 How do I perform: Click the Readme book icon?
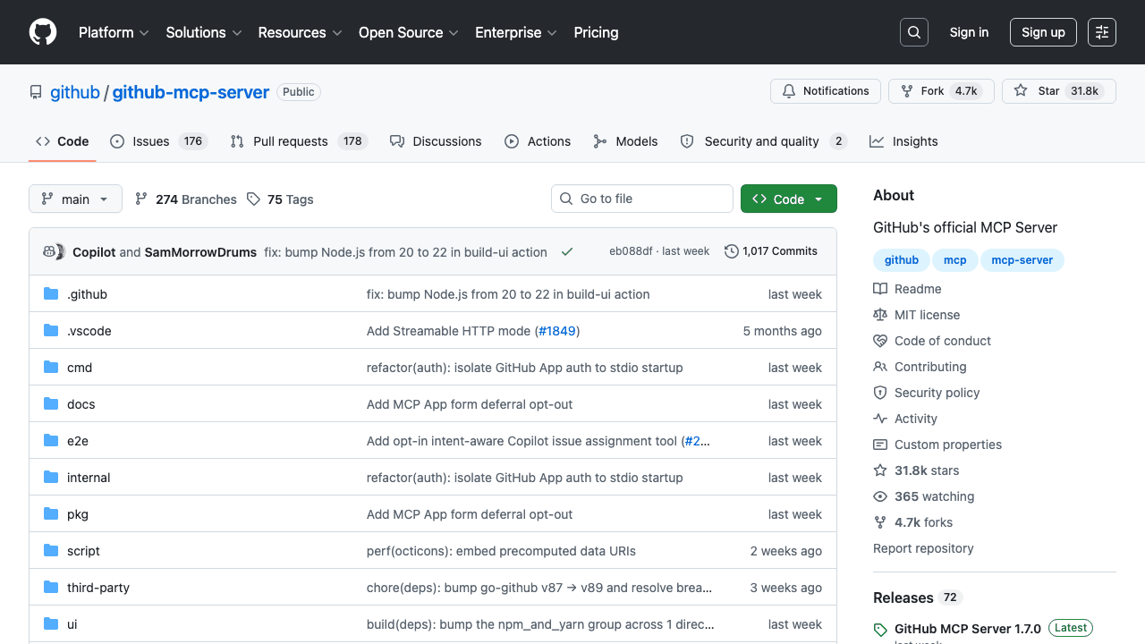click(x=880, y=289)
